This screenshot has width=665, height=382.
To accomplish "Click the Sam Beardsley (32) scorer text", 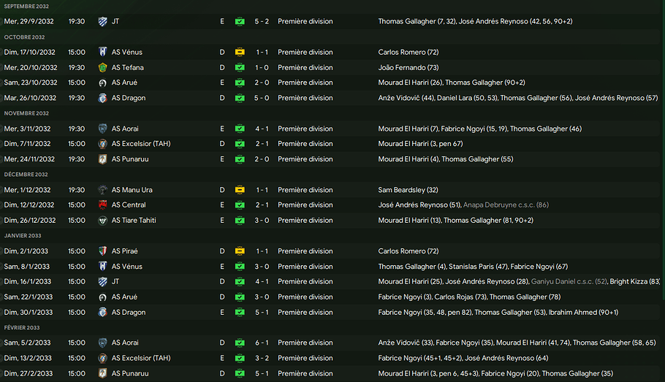I will pos(408,190).
